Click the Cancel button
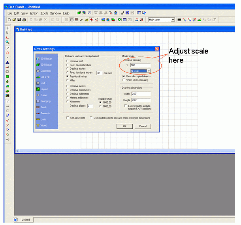 tap(143, 126)
